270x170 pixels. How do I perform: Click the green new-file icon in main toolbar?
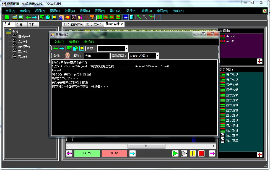click(7, 17)
